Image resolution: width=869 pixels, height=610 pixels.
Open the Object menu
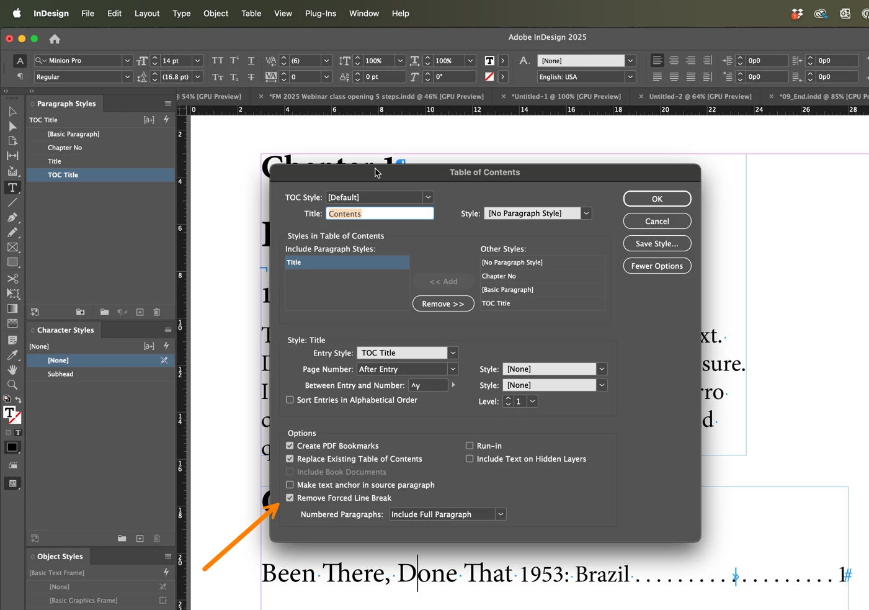pos(216,13)
